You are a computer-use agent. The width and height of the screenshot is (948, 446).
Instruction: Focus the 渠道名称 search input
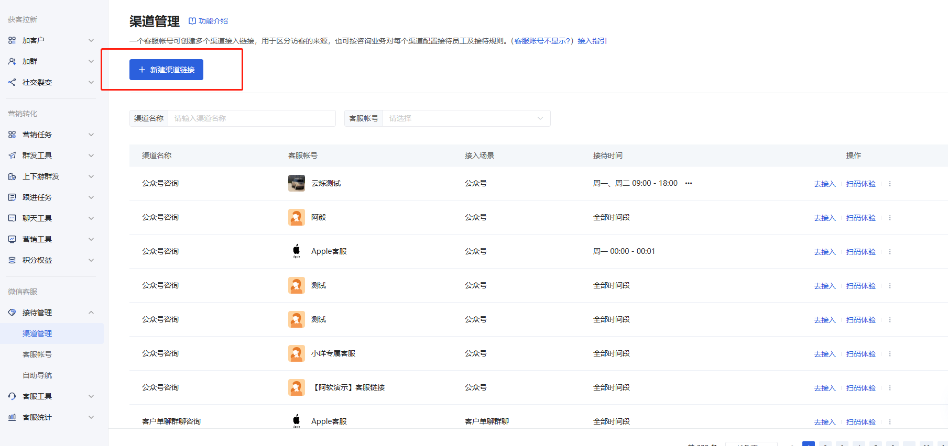pos(252,118)
